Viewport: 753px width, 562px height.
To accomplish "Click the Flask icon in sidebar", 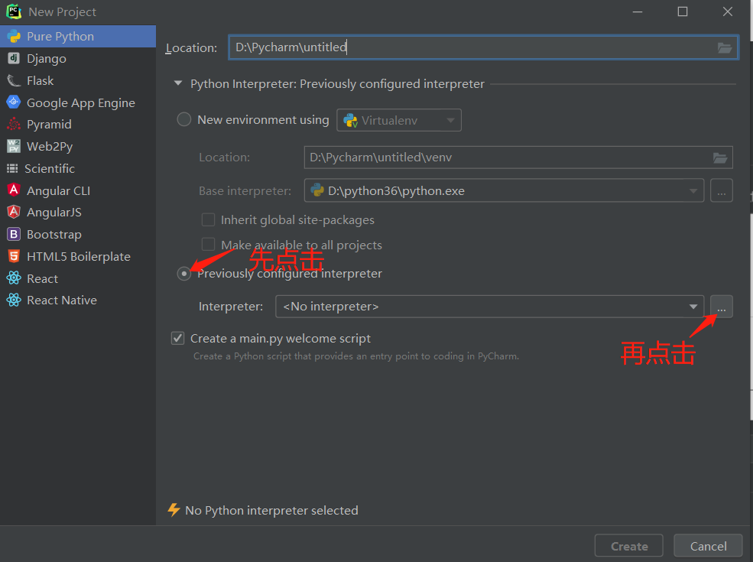I will click(14, 81).
